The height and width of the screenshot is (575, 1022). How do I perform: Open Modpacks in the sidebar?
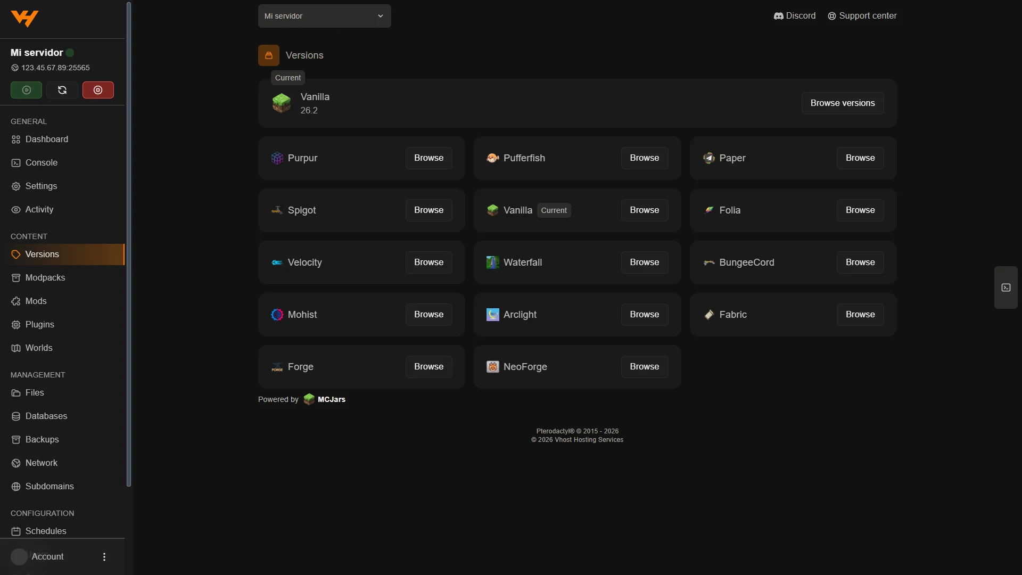(x=62, y=278)
